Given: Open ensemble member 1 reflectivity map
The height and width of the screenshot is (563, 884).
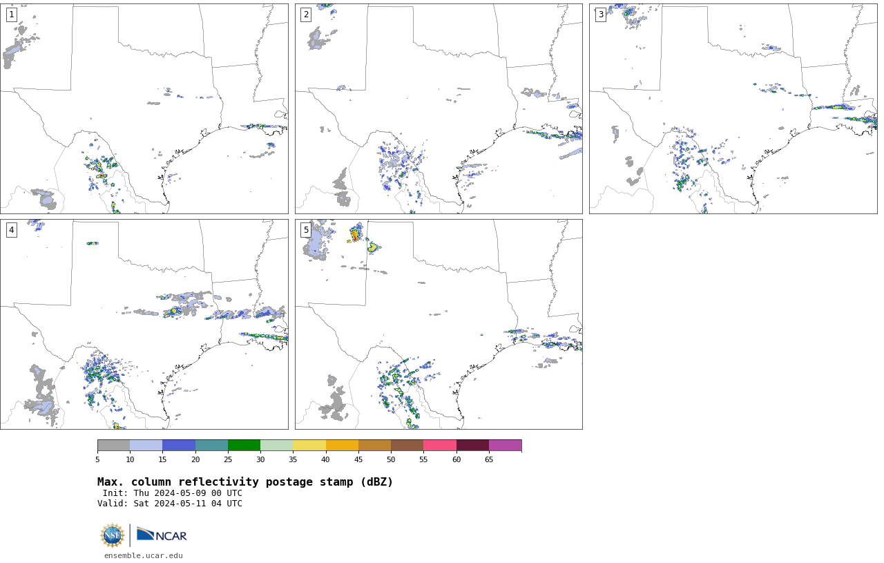Looking at the screenshot, I should click(x=144, y=108).
